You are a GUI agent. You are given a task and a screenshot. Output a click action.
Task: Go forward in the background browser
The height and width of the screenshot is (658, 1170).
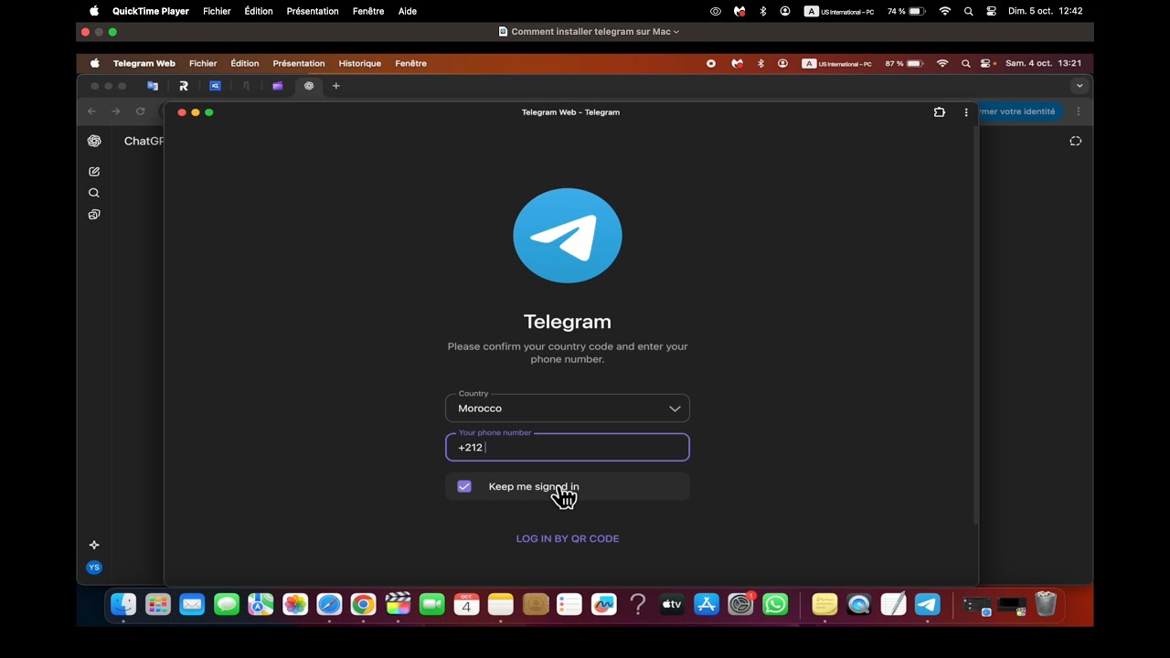tap(115, 111)
